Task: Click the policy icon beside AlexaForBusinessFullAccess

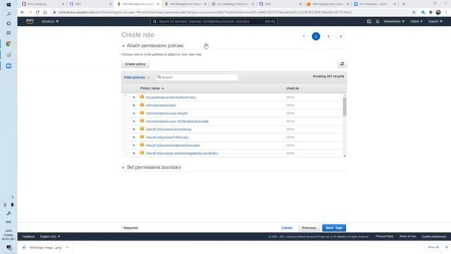Action: coord(142,137)
